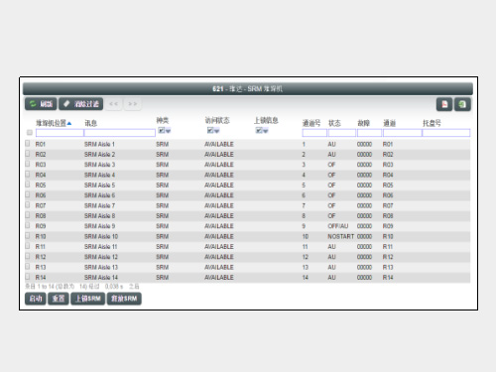Check the row R05 checkbox

tap(28, 185)
